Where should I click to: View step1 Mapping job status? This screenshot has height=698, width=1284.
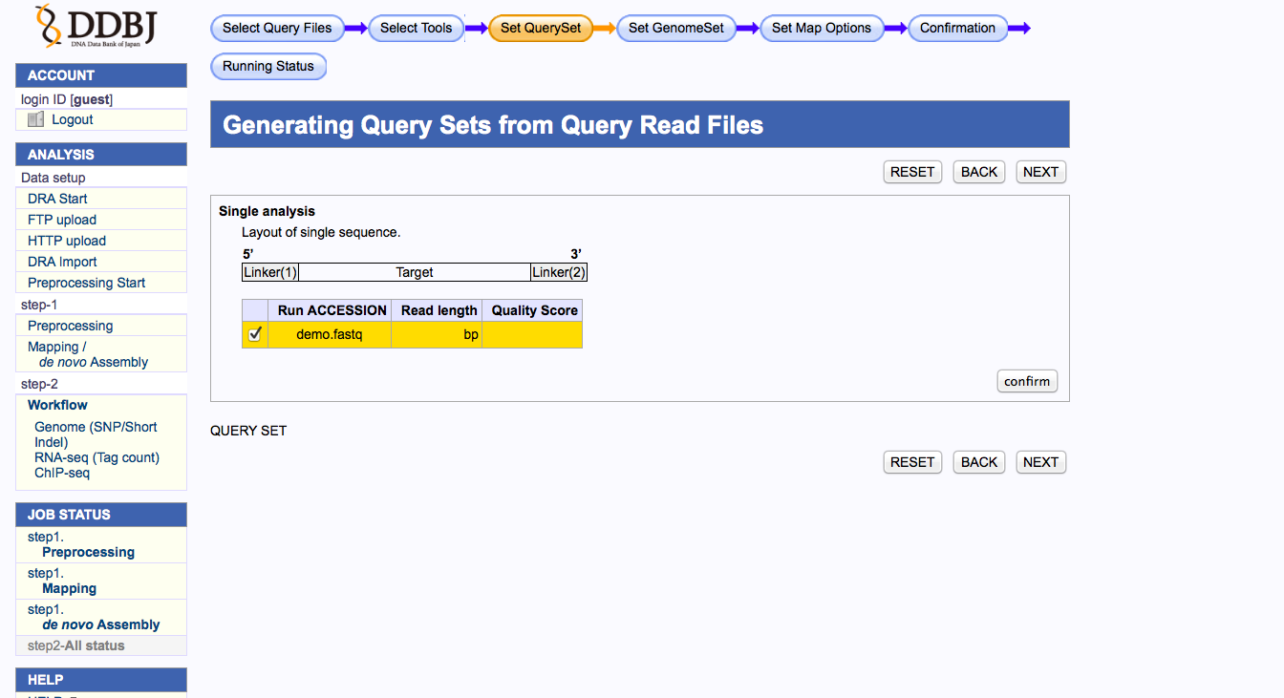(69, 588)
